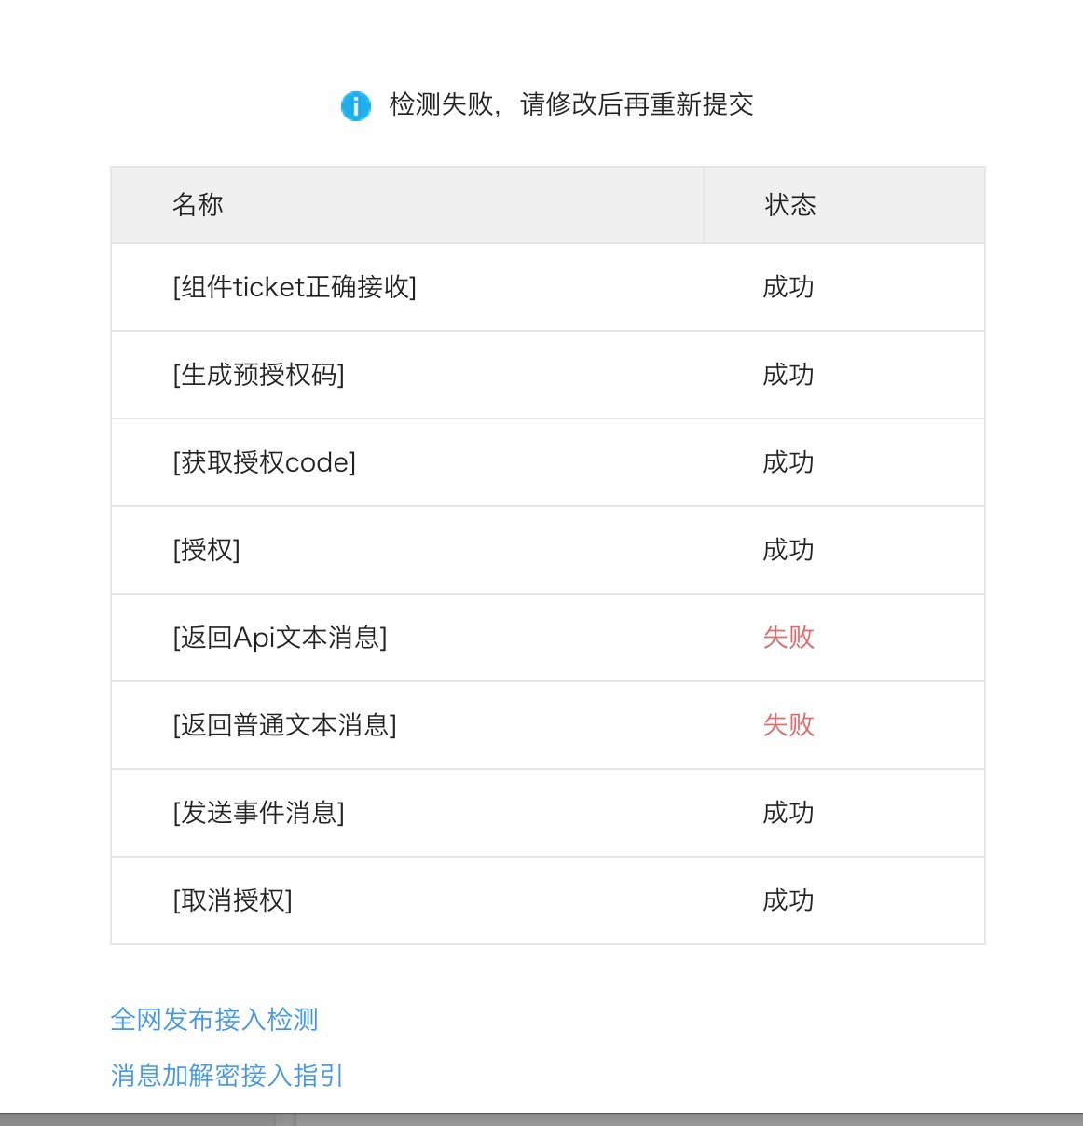Screen dimensions: 1083x1126
Task: Click the [授权] row name
Action: click(206, 550)
